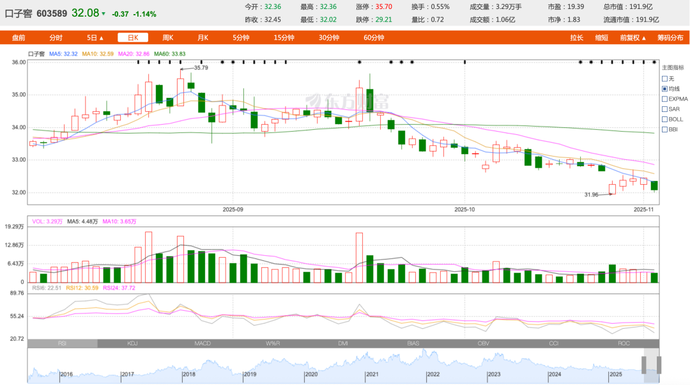Open the 筹码分布 chip distribution view
The image size is (690, 385).
coord(670,38)
